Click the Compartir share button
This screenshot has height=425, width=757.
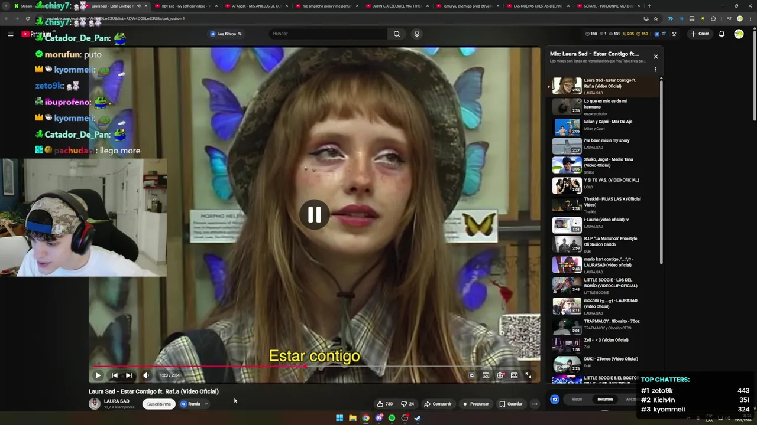(438, 404)
